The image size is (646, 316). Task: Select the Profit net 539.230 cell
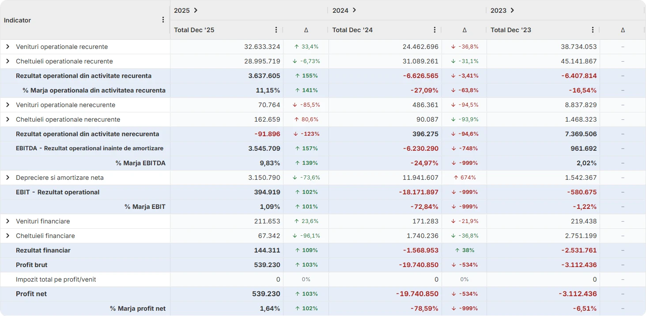(227, 294)
